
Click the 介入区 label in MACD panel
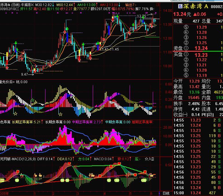click(150, 159)
